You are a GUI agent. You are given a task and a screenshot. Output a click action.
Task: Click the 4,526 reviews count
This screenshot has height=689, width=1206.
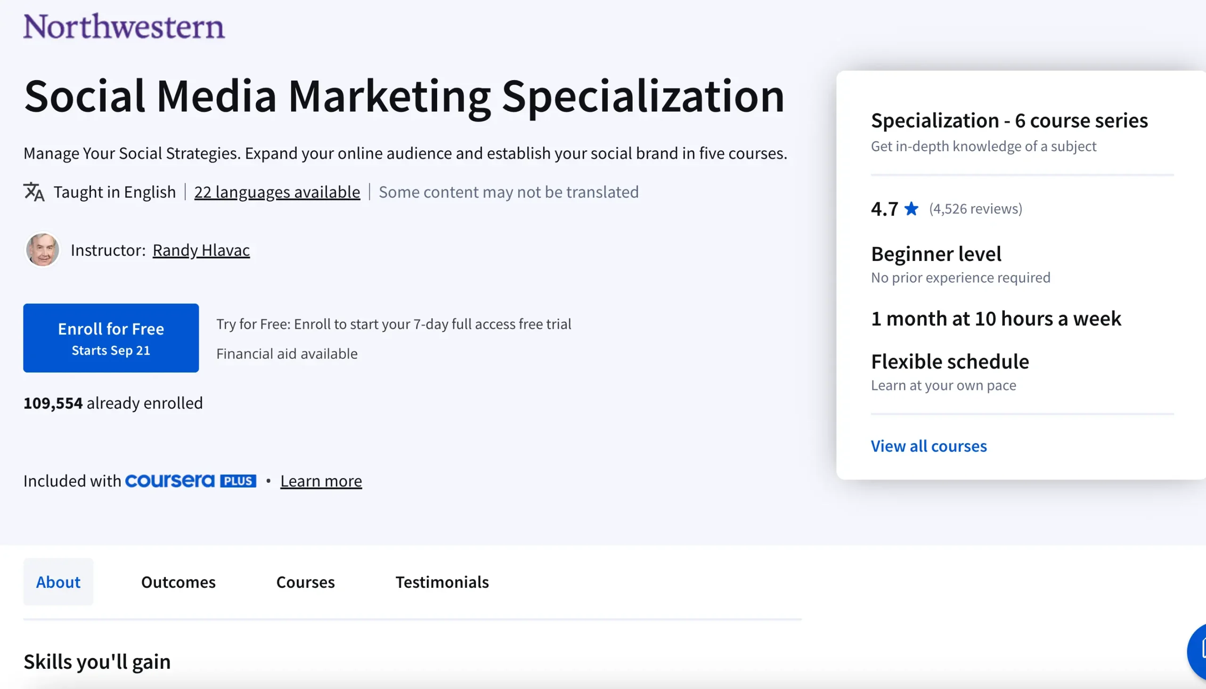click(975, 209)
